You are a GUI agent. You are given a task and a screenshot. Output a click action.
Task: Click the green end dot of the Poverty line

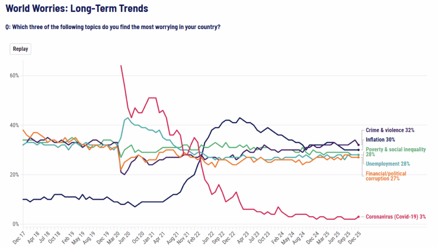click(358, 155)
